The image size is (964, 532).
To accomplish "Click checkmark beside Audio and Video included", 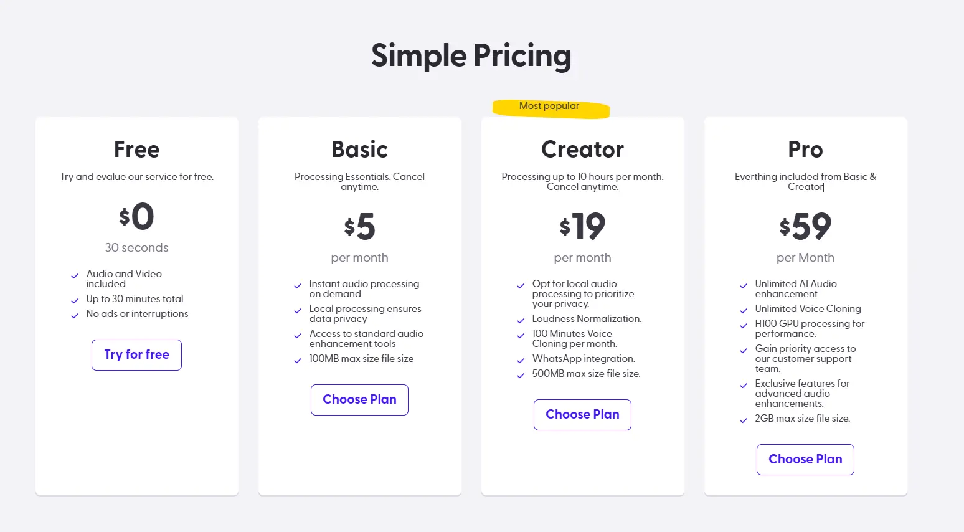I will pyautogui.click(x=75, y=276).
